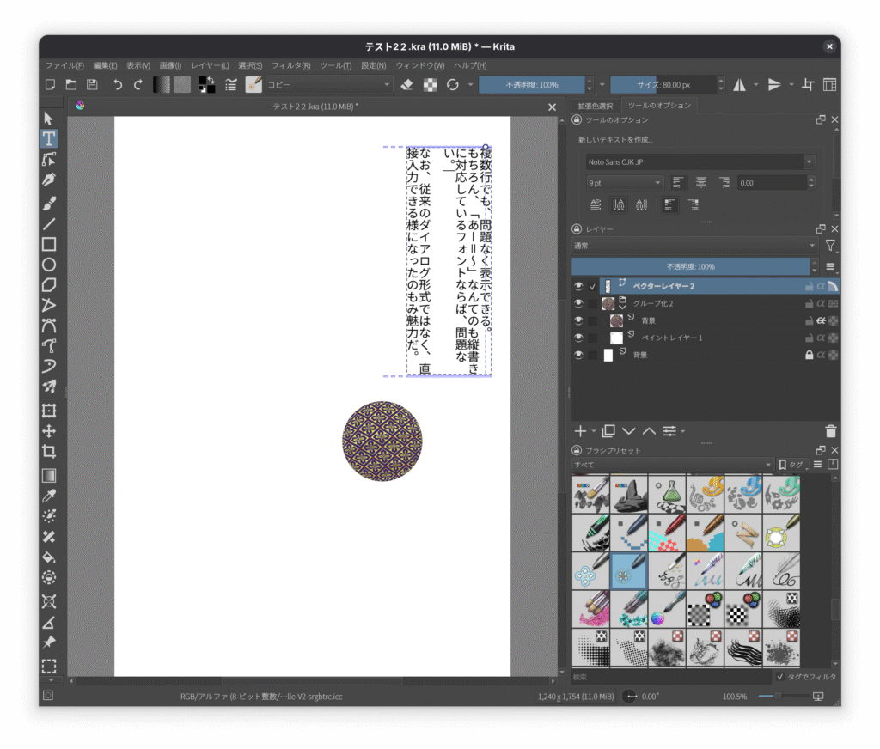Hide ベクターレイヤー 2 with eye icon

pyautogui.click(x=578, y=286)
